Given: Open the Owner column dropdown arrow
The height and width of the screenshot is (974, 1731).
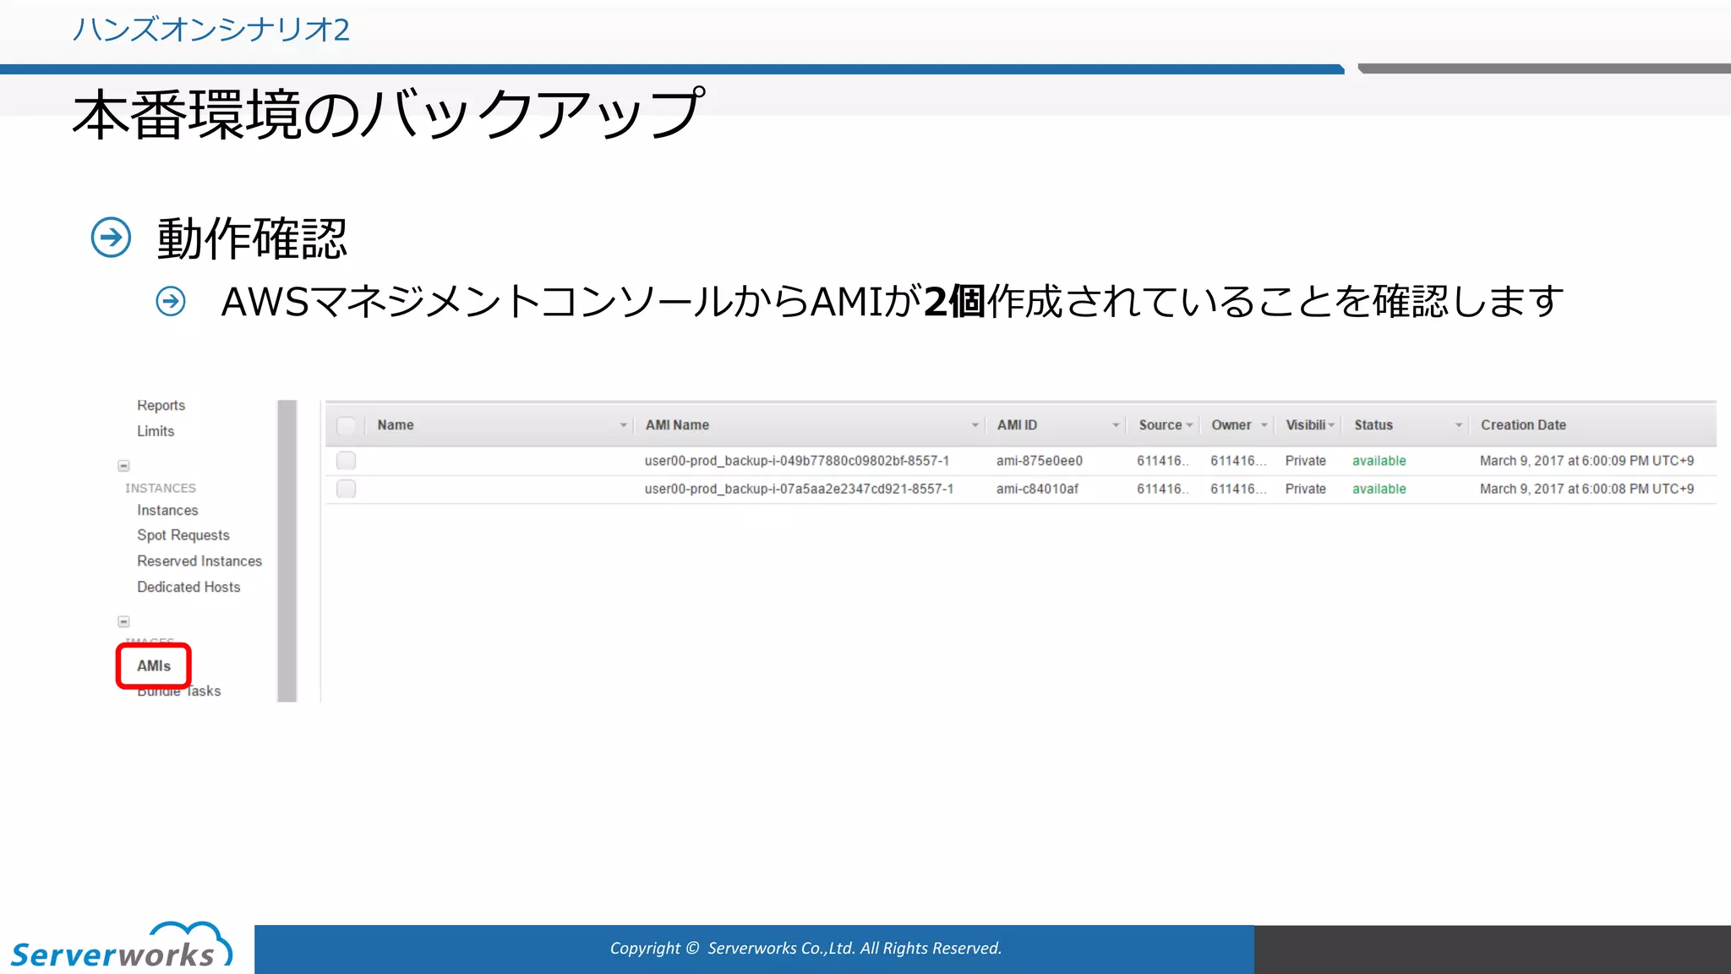Looking at the screenshot, I should pyautogui.click(x=1264, y=425).
